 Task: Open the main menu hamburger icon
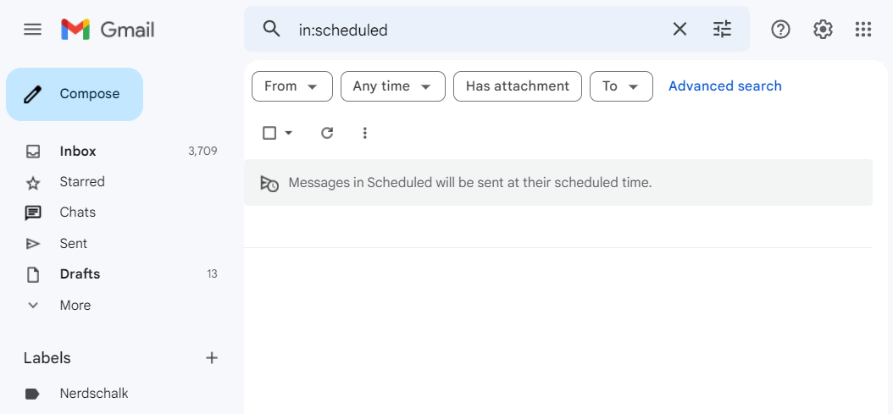[32, 30]
